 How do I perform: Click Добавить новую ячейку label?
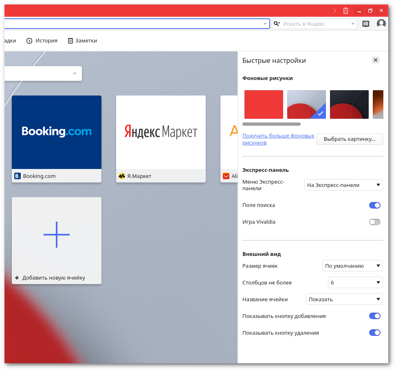point(53,278)
